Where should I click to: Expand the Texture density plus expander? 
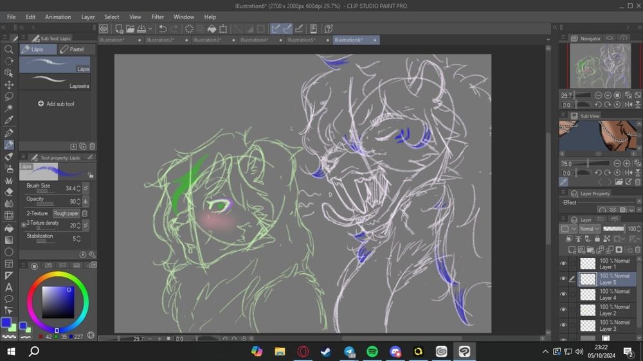click(24, 225)
